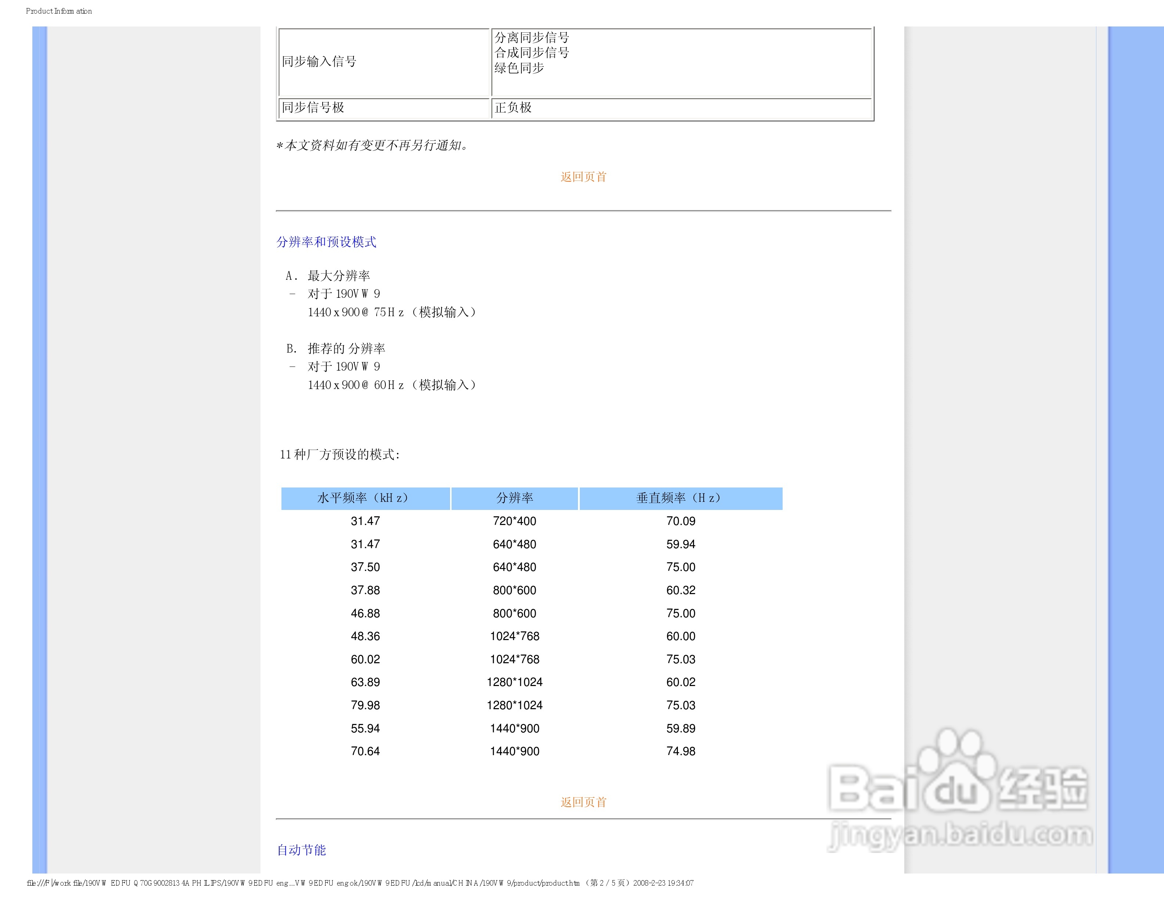Click the 720*400 resolution entry

click(x=514, y=521)
